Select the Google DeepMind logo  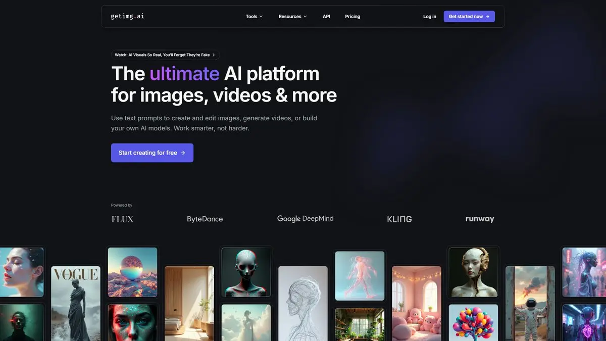click(305, 219)
